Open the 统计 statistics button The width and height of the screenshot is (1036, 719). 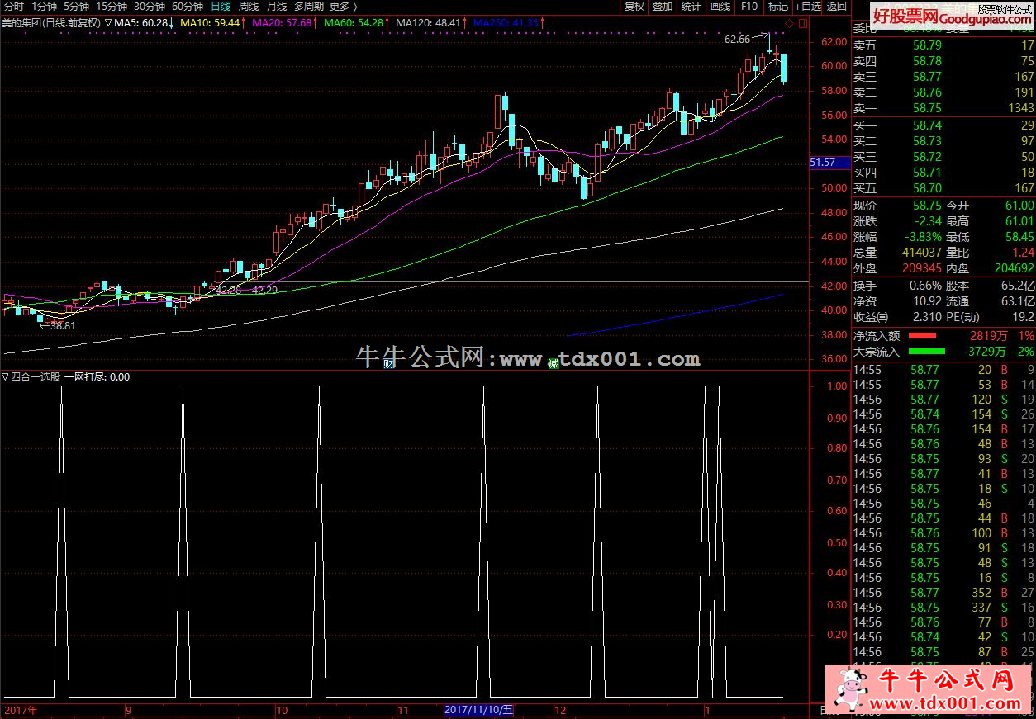[x=691, y=7]
